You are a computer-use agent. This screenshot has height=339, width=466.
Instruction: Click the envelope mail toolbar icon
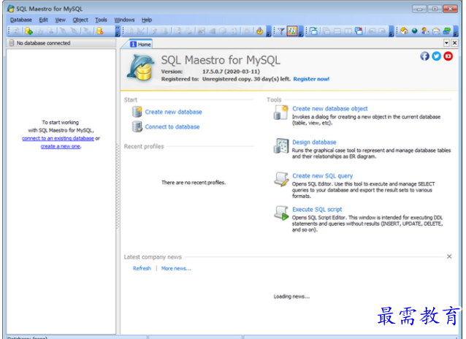click(x=436, y=31)
